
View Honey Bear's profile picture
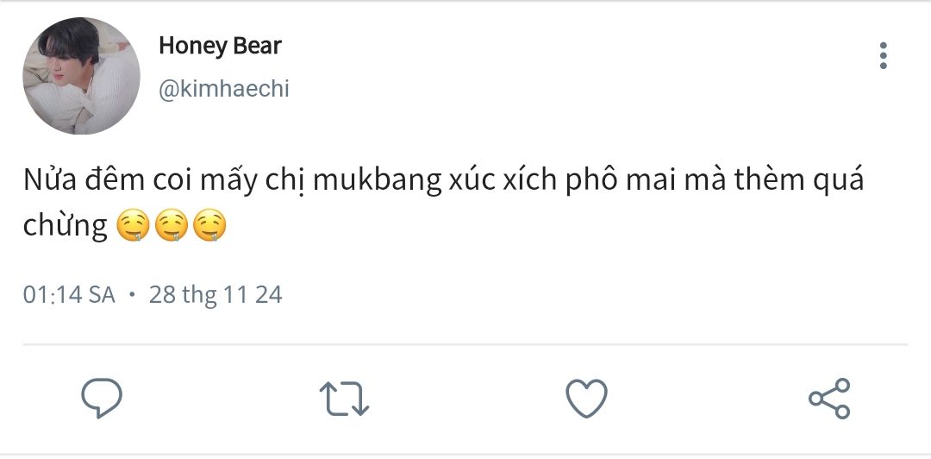(x=81, y=76)
